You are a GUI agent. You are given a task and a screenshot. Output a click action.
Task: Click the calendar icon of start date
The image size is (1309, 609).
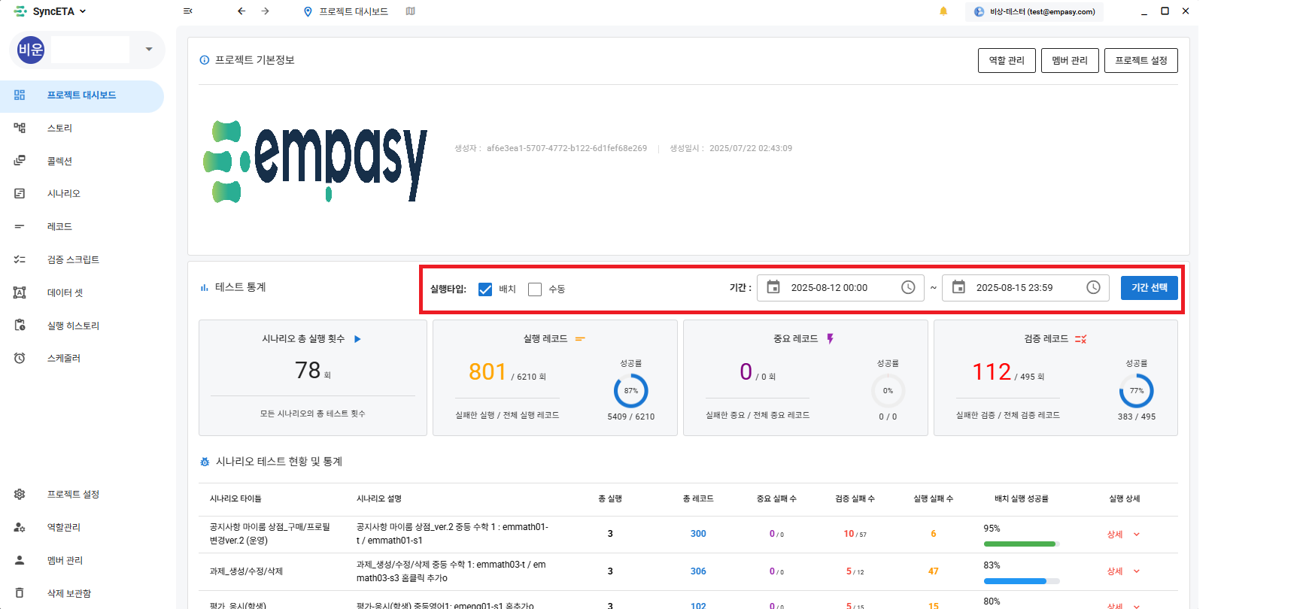773,287
